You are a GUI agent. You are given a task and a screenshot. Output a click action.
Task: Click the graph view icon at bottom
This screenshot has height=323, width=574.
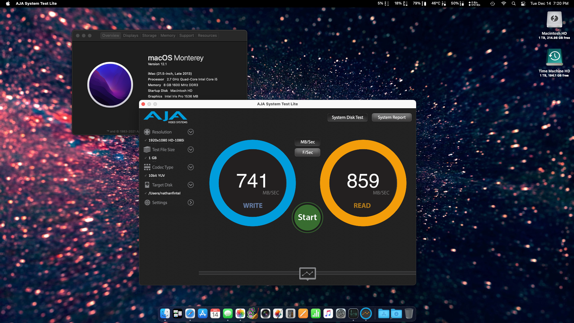pos(307,273)
